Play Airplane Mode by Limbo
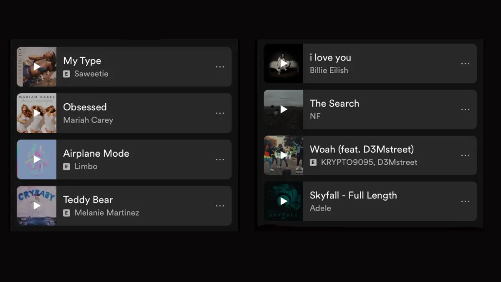This screenshot has width=501, height=282. [x=37, y=160]
